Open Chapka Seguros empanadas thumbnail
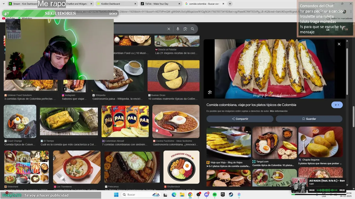 (321, 142)
